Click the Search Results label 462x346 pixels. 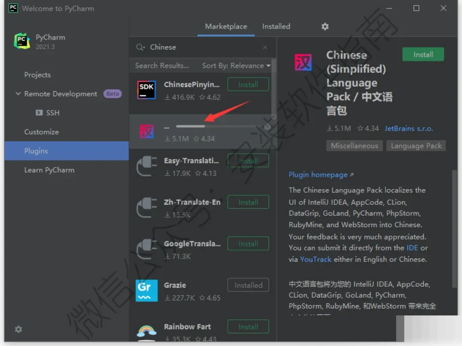point(162,66)
